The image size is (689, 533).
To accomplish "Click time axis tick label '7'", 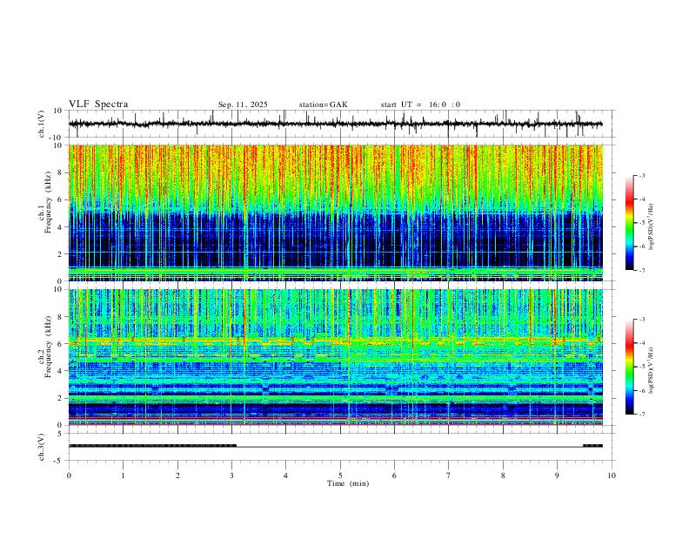I will (449, 476).
